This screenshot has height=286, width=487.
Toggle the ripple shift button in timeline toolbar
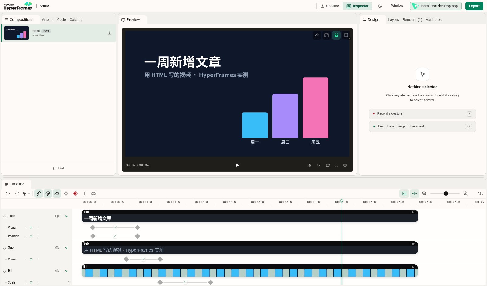pyautogui.click(x=57, y=194)
